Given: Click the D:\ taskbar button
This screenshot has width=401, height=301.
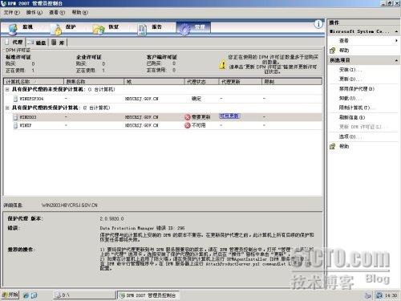Looking at the screenshot, I should coord(83,295).
